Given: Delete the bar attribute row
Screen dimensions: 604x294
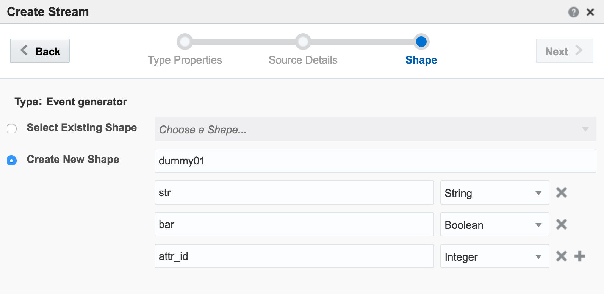Looking at the screenshot, I should 561,224.
